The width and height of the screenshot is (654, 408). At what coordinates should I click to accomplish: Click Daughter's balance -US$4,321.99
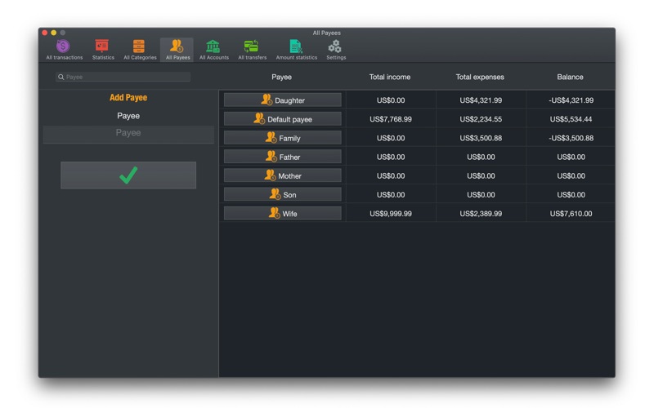pyautogui.click(x=571, y=100)
